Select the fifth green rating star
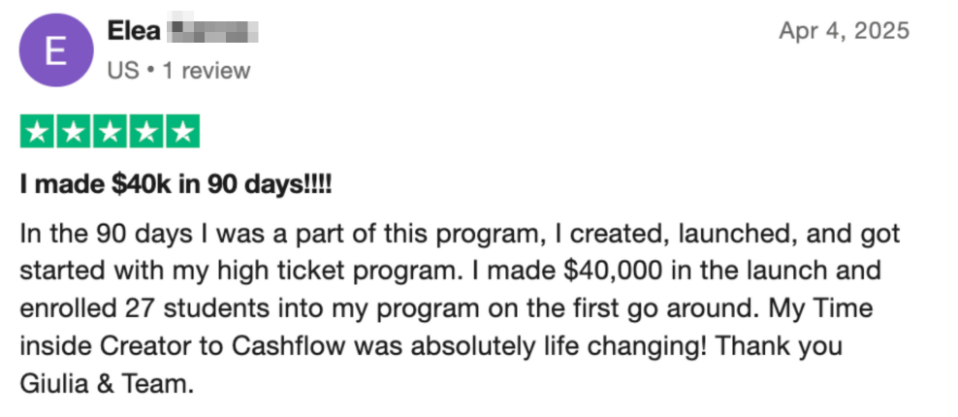 point(181,133)
